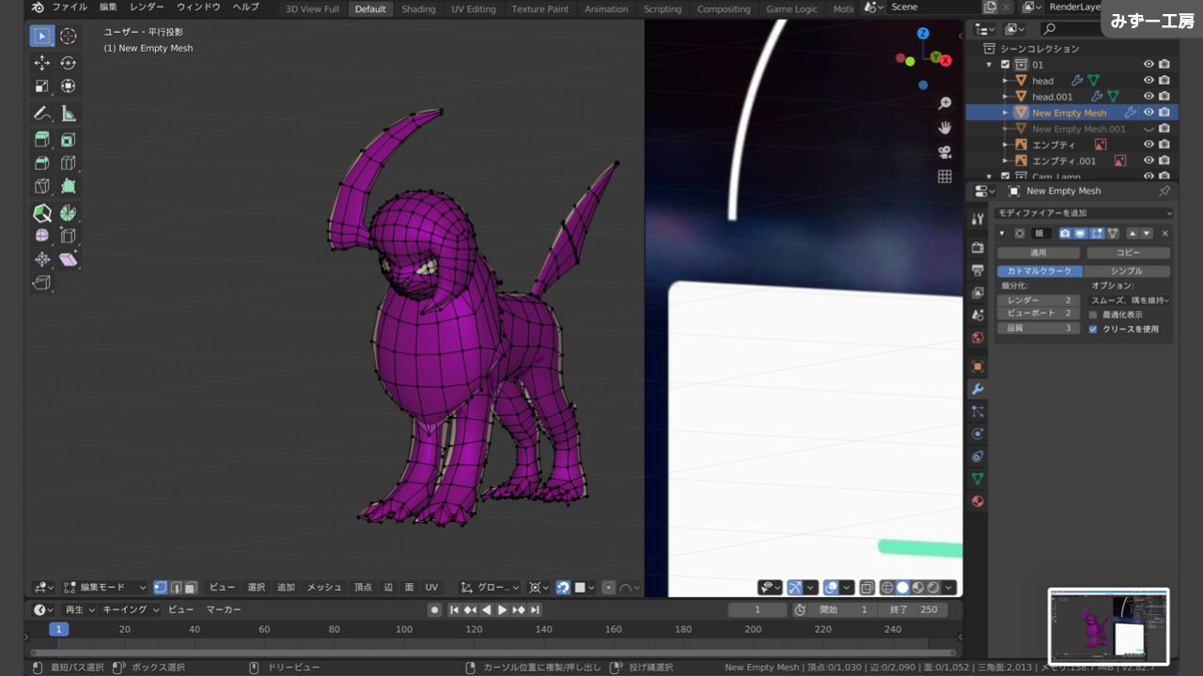The image size is (1203, 676).
Task: Collapse the subdivision modifier panel
Action: pyautogui.click(x=1003, y=233)
